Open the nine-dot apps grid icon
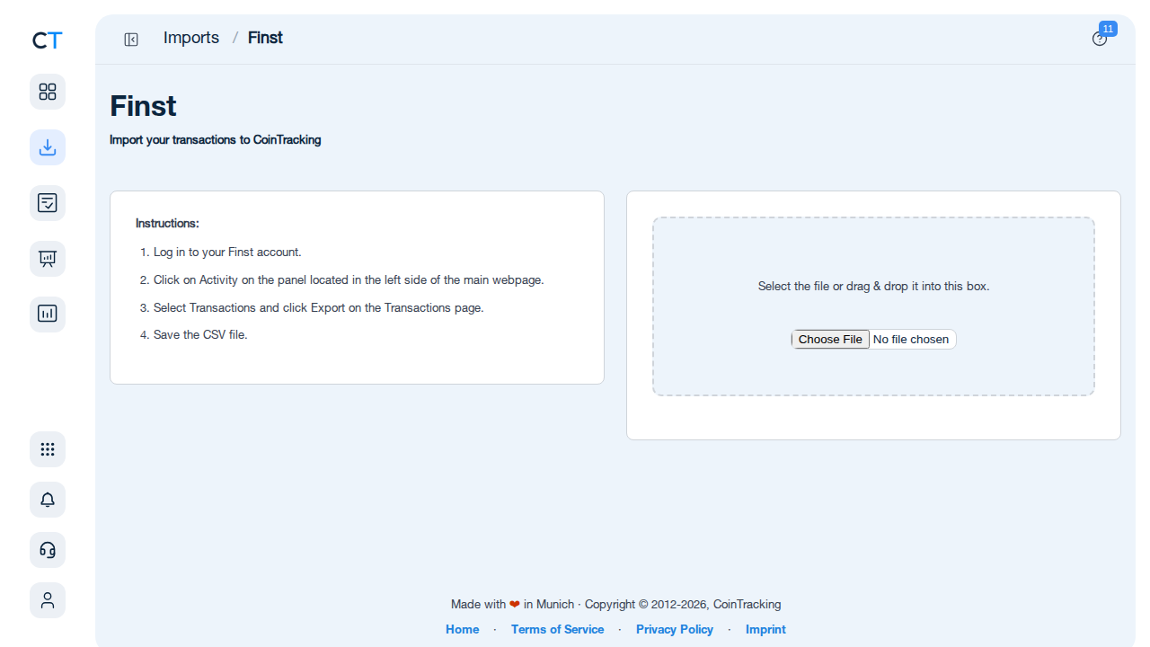Image resolution: width=1150 pixels, height=647 pixels. (x=48, y=449)
